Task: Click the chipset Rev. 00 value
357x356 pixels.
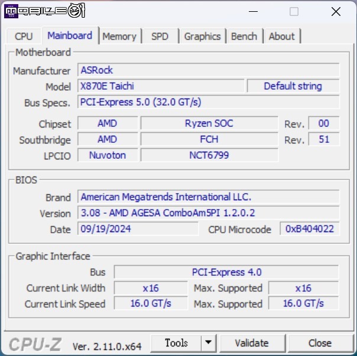Action: coord(324,123)
